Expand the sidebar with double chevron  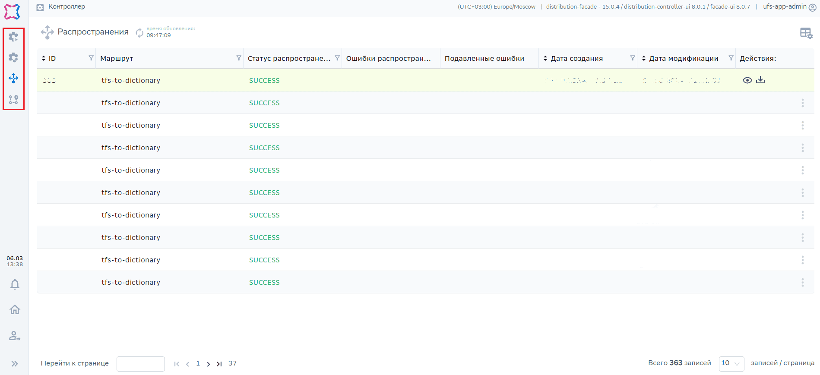15,364
